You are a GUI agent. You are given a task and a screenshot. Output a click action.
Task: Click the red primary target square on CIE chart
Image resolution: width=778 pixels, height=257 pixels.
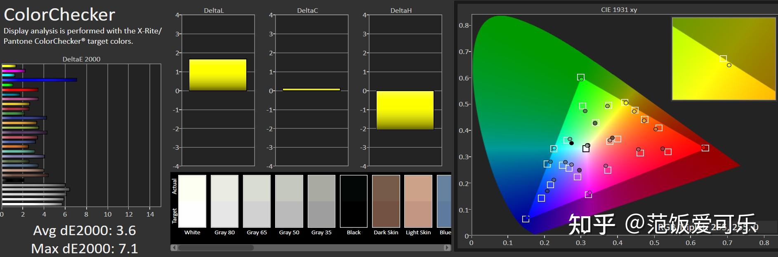(x=705, y=148)
